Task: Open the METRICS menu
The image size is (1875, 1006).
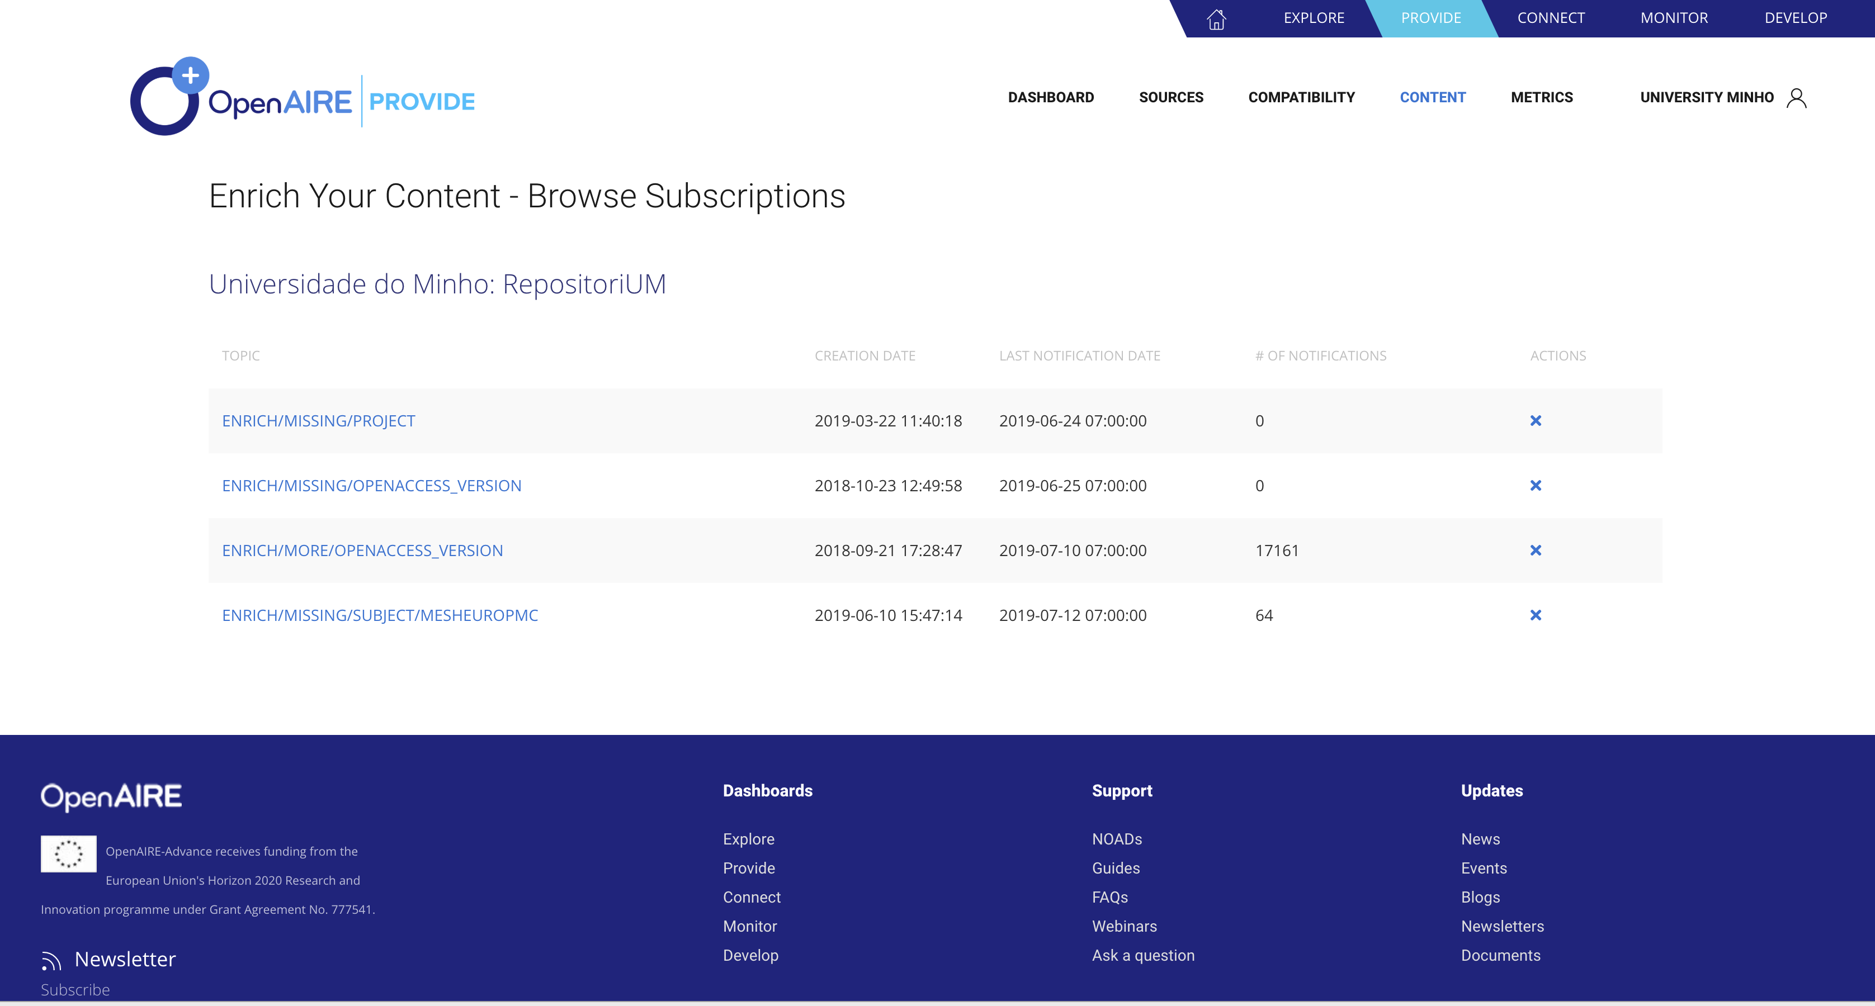Action: [1542, 97]
